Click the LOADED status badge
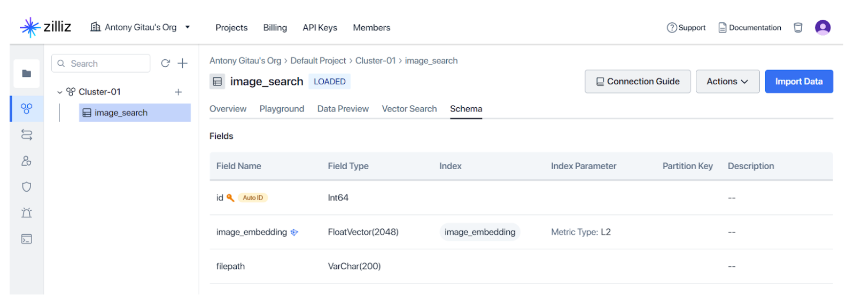Image resolution: width=854 pixels, height=301 pixels. (329, 82)
